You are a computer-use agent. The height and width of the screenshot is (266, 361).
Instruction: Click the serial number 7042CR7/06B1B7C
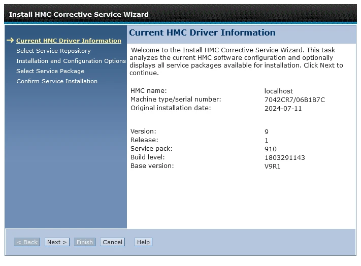[x=294, y=100]
